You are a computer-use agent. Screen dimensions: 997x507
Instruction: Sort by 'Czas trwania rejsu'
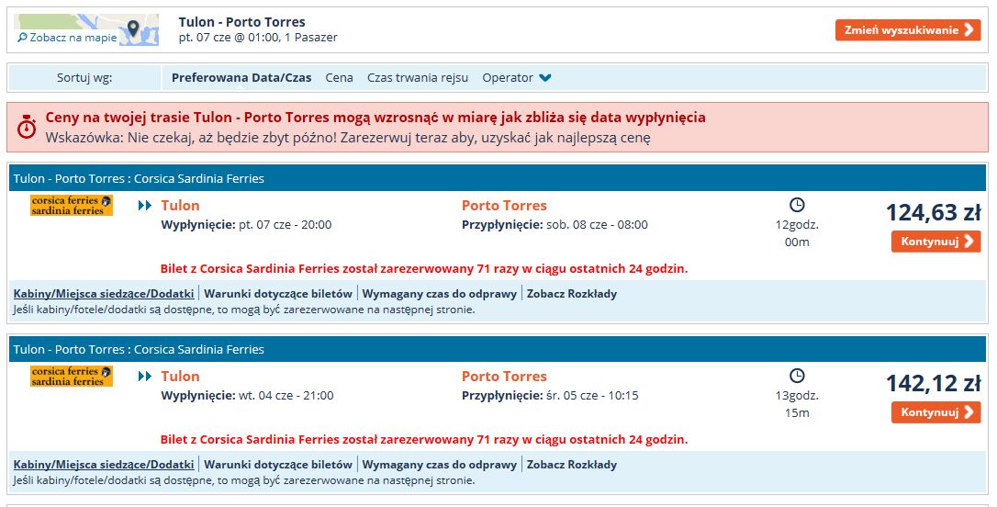pyautogui.click(x=418, y=77)
